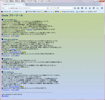Click the ServiceWatcher heading text

click(x=10, y=20)
